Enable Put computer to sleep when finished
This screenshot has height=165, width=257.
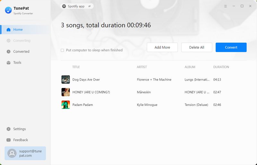tap(62, 50)
